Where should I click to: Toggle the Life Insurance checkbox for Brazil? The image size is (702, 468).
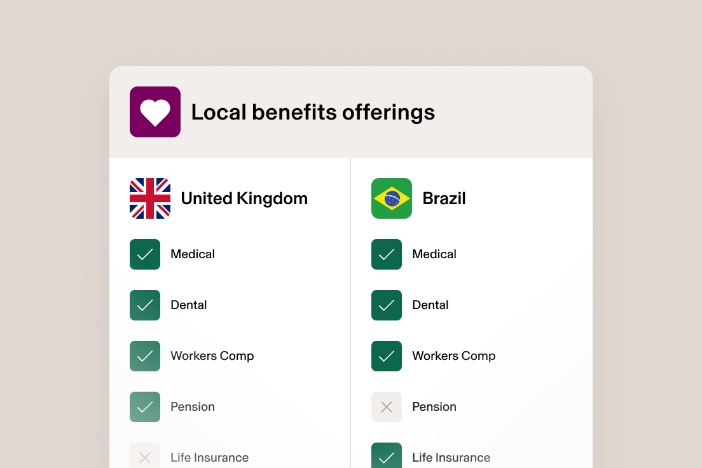(x=387, y=456)
